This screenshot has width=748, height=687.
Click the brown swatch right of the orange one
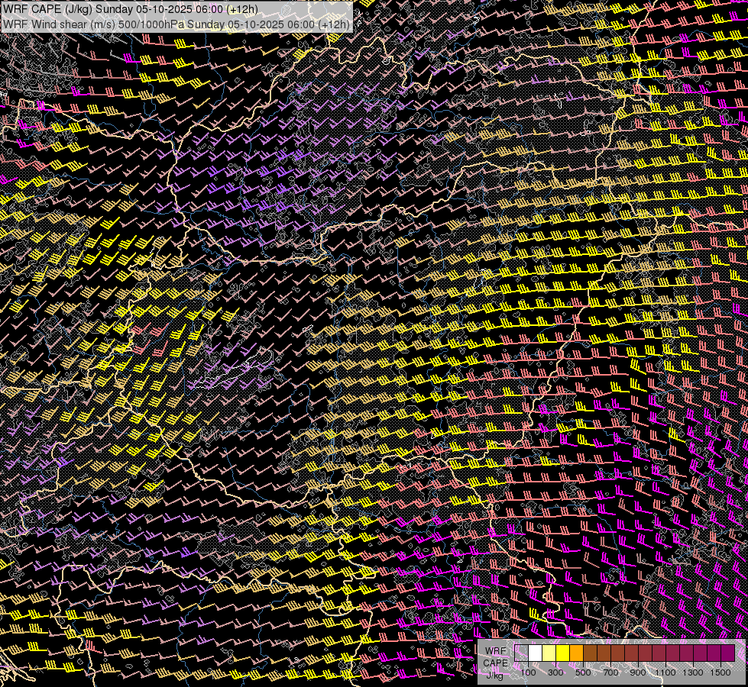click(590, 653)
